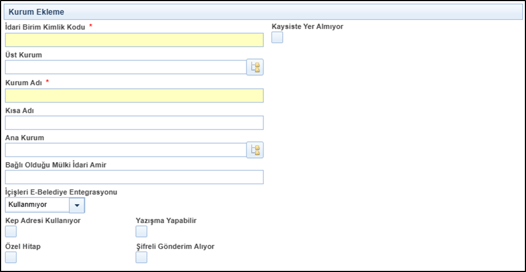Select the Kullanmıyor combo box value
This screenshot has width=526, height=272.
pos(37,204)
